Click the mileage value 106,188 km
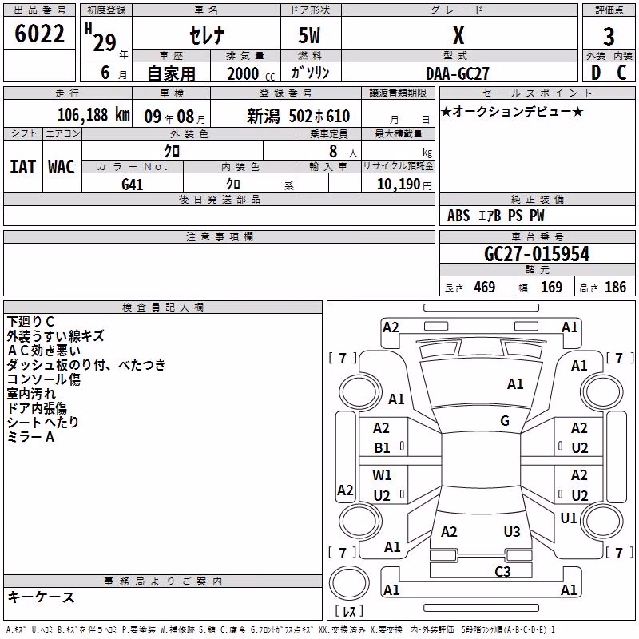Viewport: 639px width, 639px height. point(93,115)
